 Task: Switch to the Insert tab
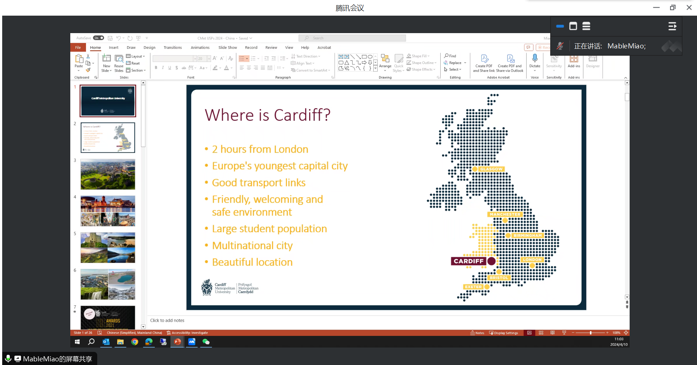pyautogui.click(x=113, y=48)
